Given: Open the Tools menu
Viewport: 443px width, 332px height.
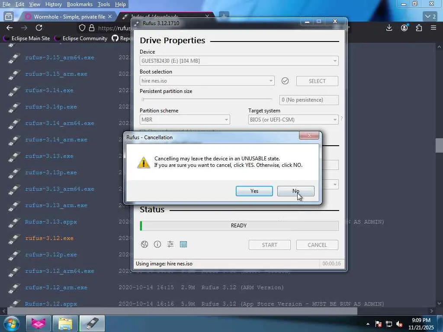Looking at the screenshot, I should pyautogui.click(x=104, y=4).
